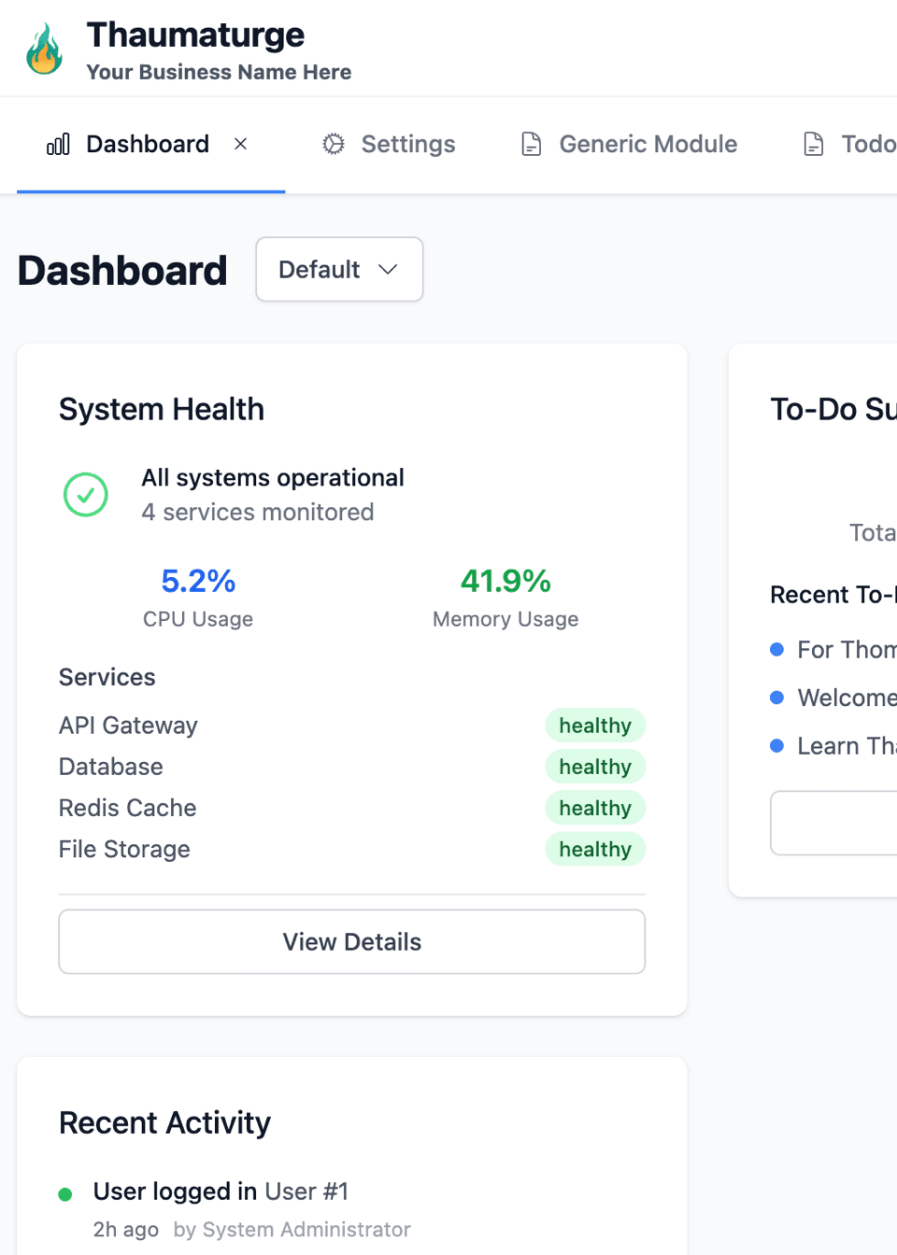This screenshot has width=897, height=1255.
Task: Click the document icon next to Generic Module
Action: (x=531, y=144)
